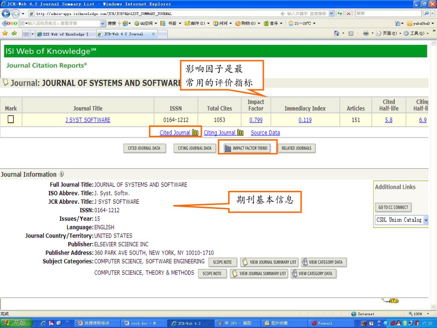Click SCOPE NOTE for Software Engineering category
437x328 pixels.
pyautogui.click(x=222, y=262)
